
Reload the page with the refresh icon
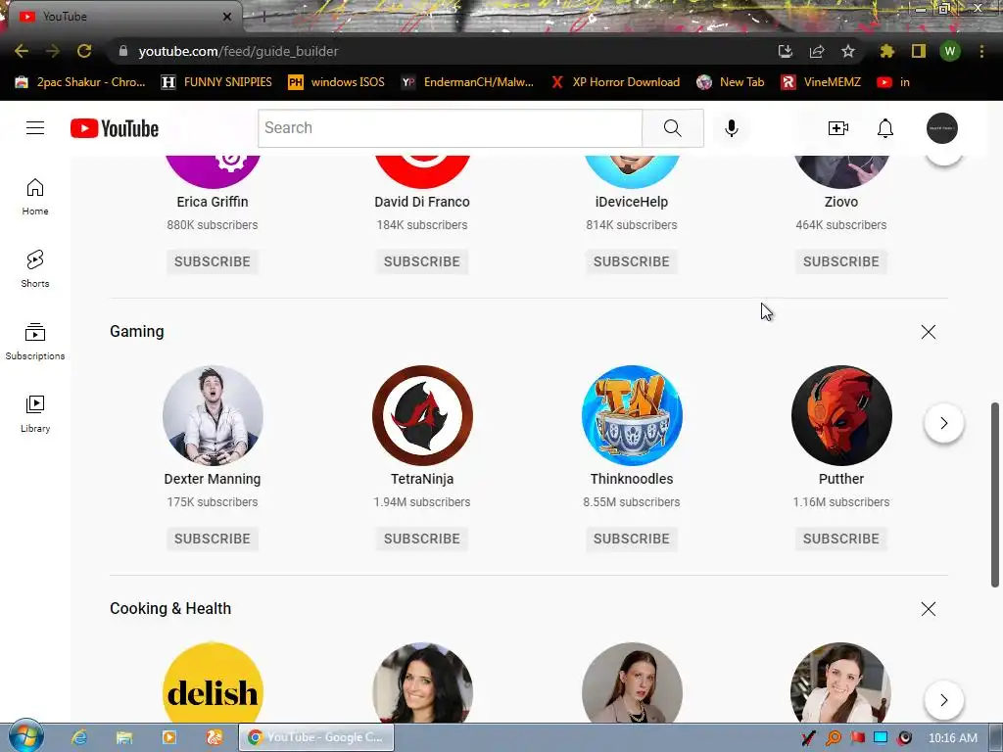84,51
